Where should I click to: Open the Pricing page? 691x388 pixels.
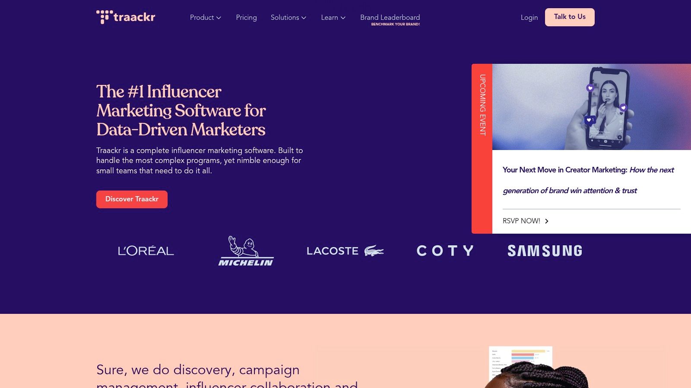tap(246, 18)
